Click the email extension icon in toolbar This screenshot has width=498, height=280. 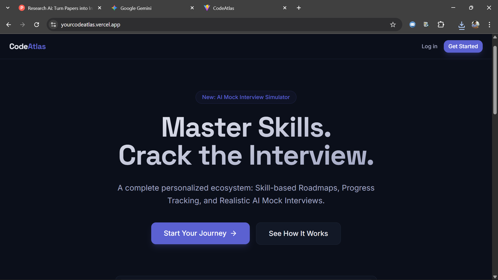point(412,25)
